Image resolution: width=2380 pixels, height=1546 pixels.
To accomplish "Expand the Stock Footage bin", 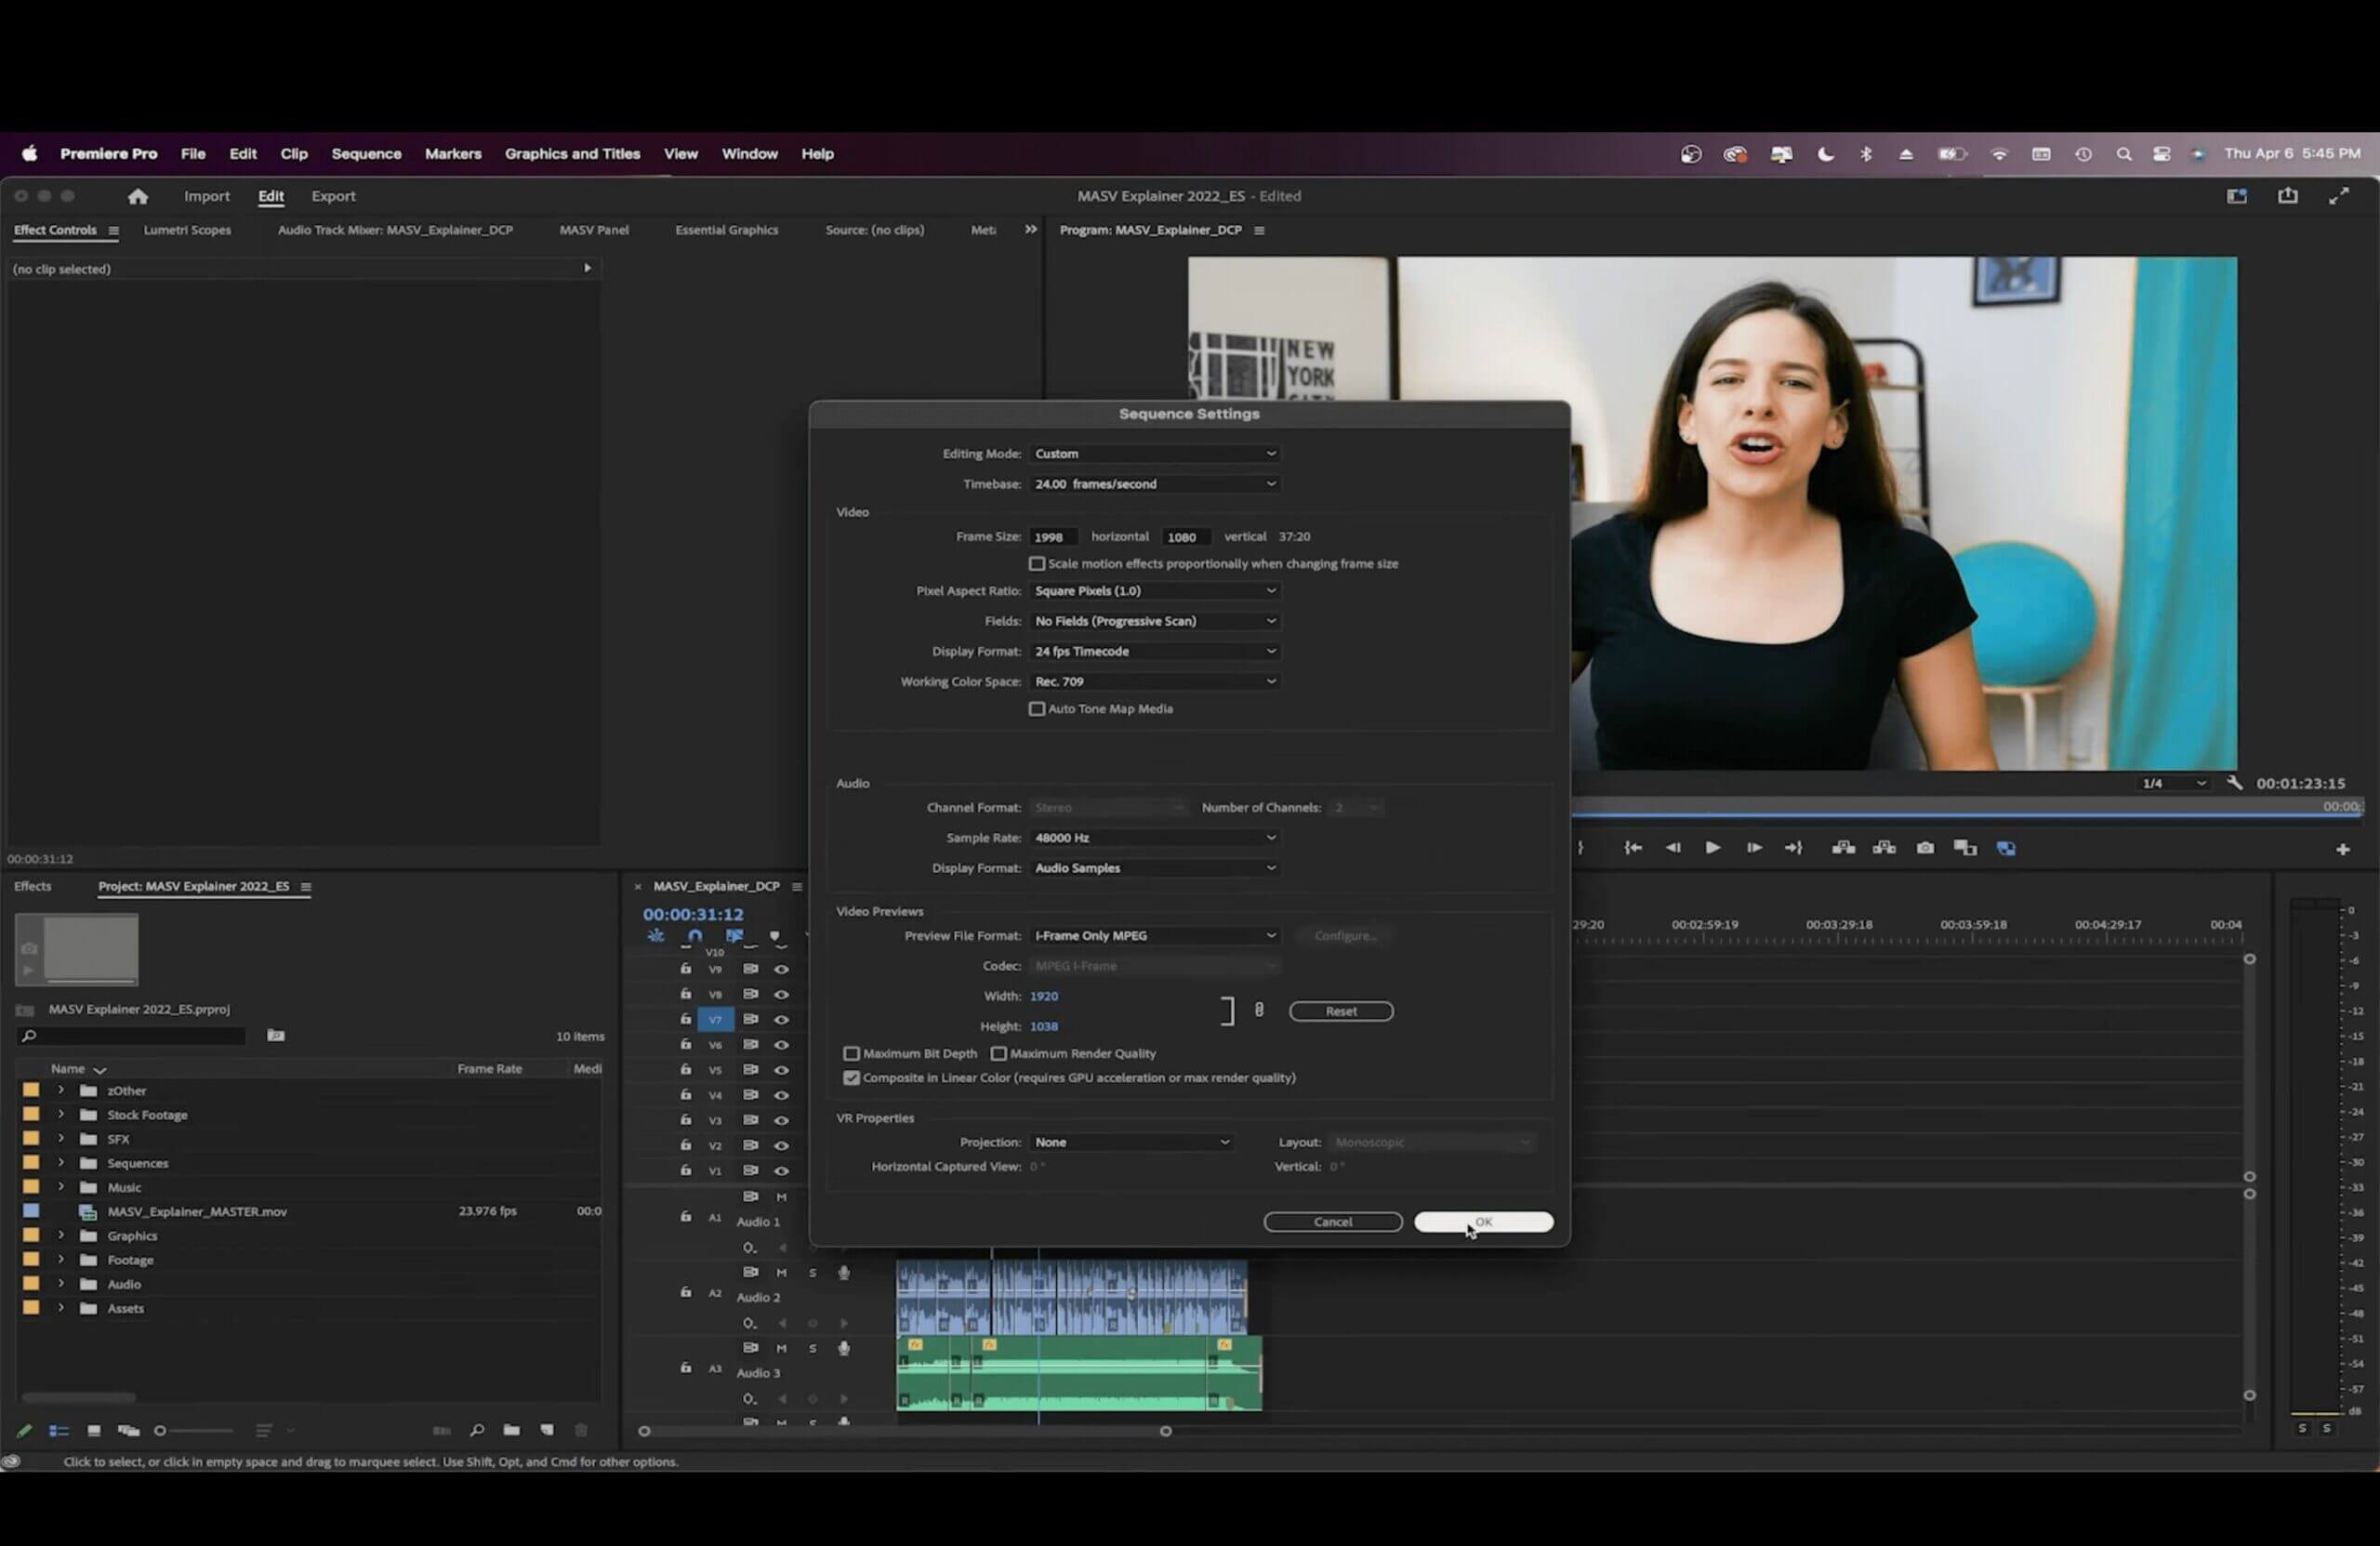I will click(x=60, y=1114).
